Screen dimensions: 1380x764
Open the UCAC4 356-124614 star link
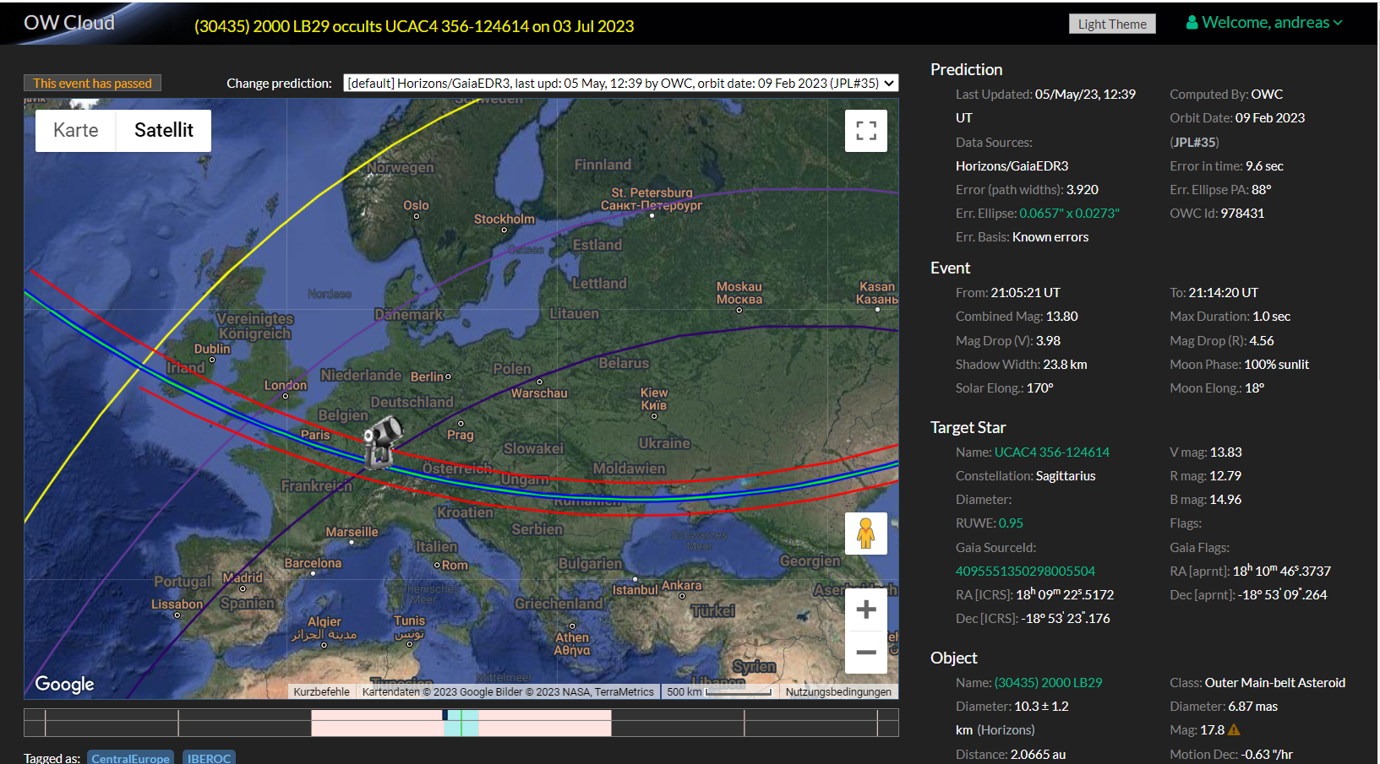[1051, 452]
